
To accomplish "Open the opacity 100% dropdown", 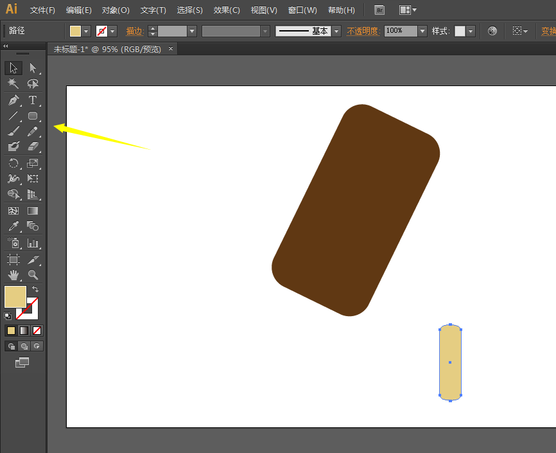I will (422, 31).
